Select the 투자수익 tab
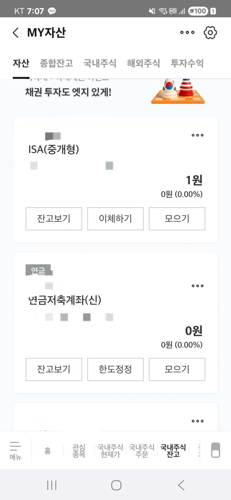The image size is (231, 500). [187, 63]
